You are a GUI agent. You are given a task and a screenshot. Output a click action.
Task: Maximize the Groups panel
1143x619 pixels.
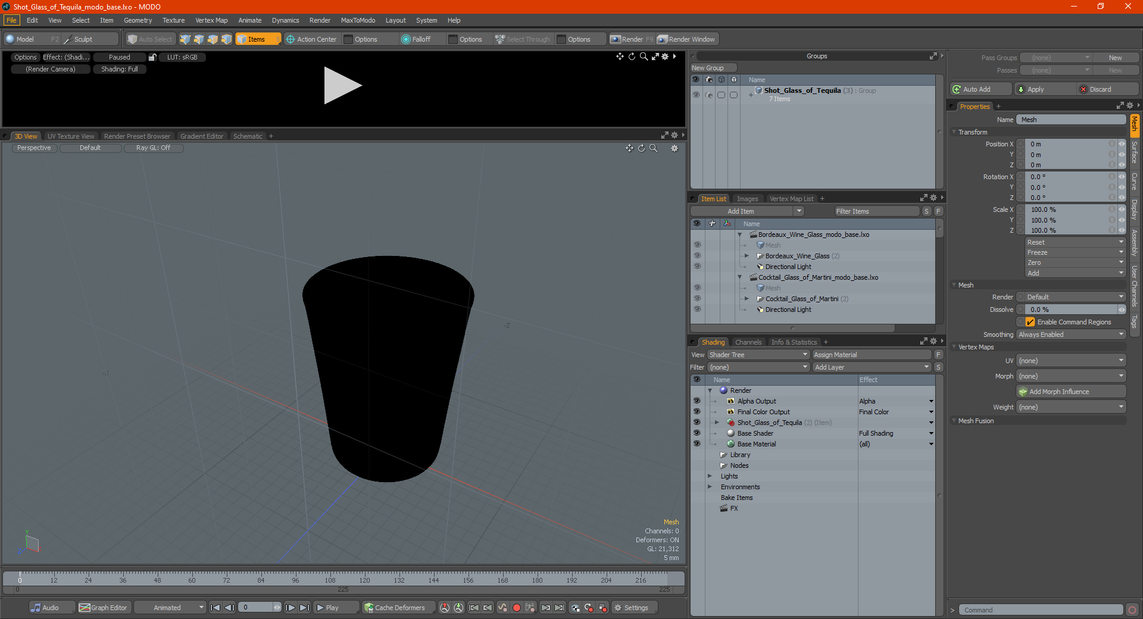coord(933,56)
